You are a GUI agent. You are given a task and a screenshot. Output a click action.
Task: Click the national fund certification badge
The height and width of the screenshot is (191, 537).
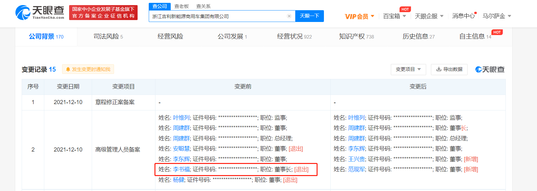point(103,12)
